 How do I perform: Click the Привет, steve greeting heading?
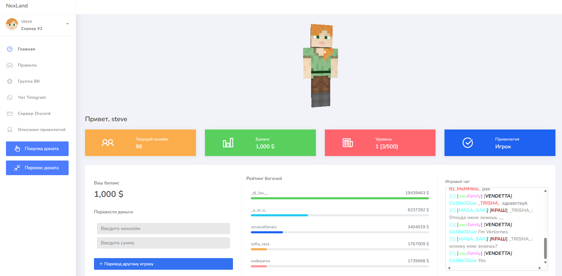[x=106, y=119]
